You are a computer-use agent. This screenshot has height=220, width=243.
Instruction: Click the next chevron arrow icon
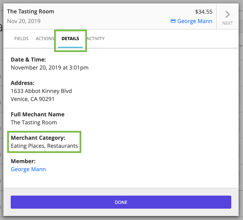pyautogui.click(x=228, y=14)
